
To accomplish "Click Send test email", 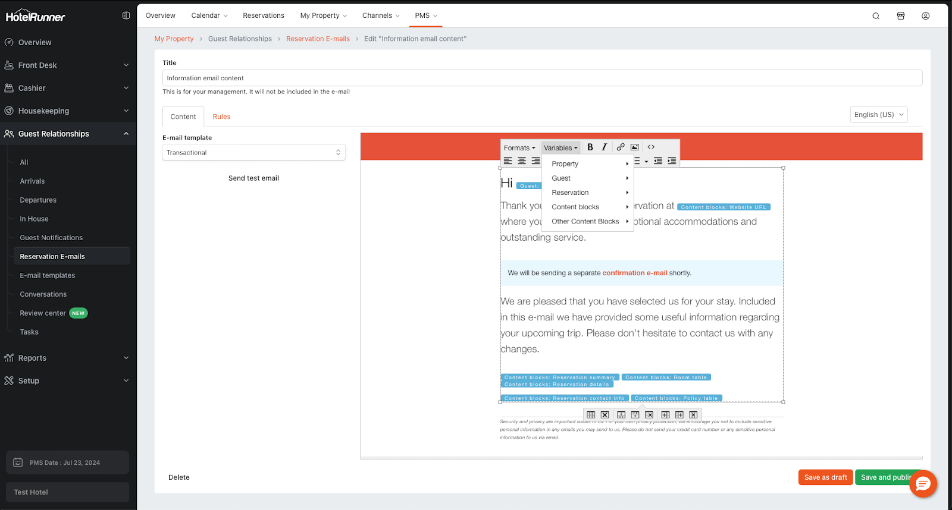I will pyautogui.click(x=253, y=178).
